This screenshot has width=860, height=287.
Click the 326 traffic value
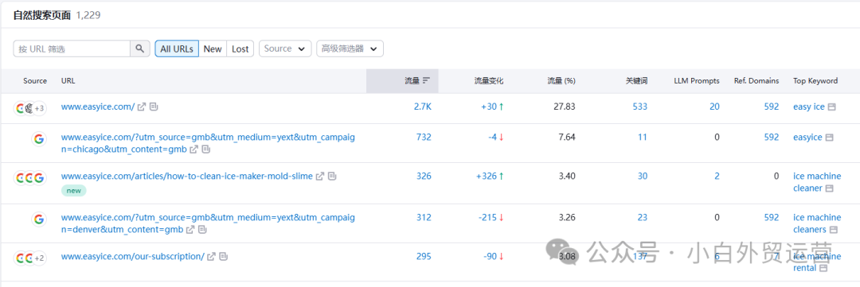pos(424,176)
